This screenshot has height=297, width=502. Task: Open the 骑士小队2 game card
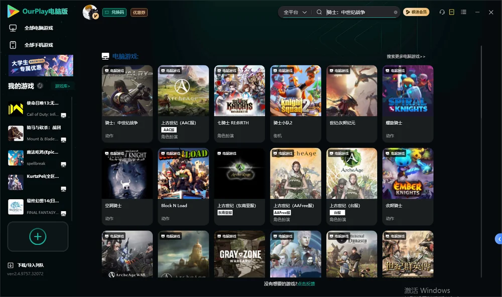pos(296,104)
